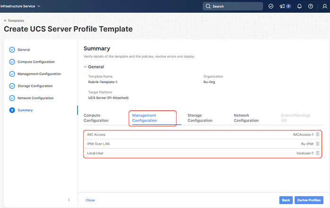
Task: Open the Errors/Warnings (0) tab
Action: pyautogui.click(x=295, y=118)
